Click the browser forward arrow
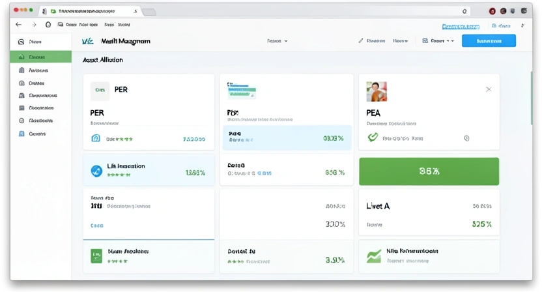542x292 pixels. coord(34,25)
